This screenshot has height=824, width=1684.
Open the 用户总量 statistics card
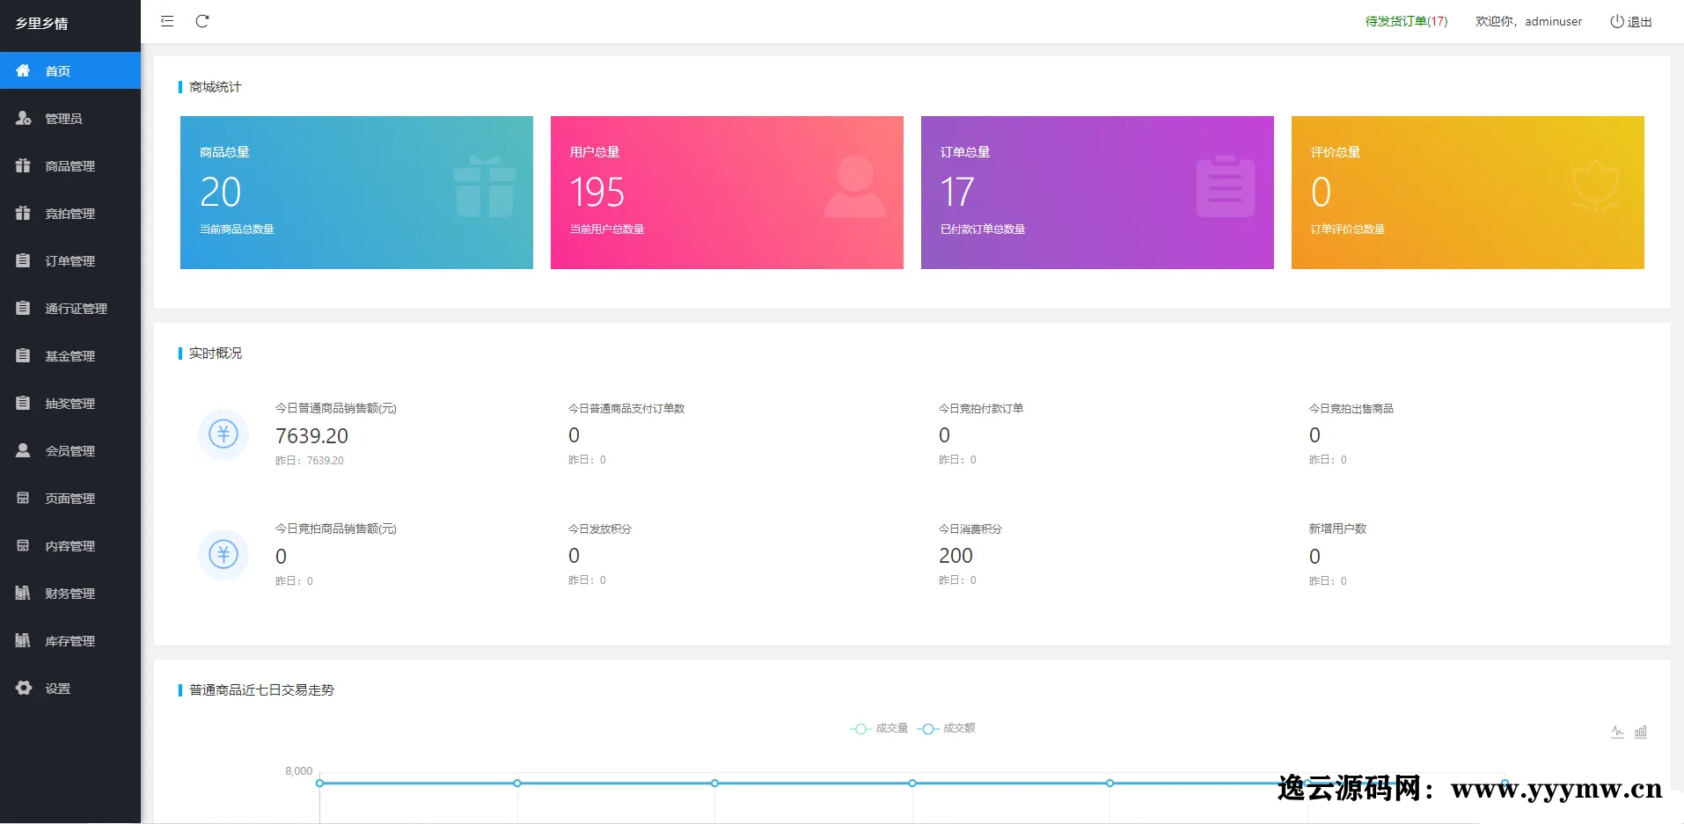(x=727, y=193)
